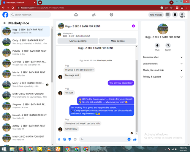
Task: Send a thumbs-up like
Action: coord(135,139)
